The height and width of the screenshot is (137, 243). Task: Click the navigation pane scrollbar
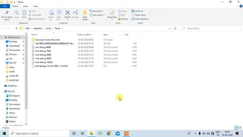coord(26,72)
